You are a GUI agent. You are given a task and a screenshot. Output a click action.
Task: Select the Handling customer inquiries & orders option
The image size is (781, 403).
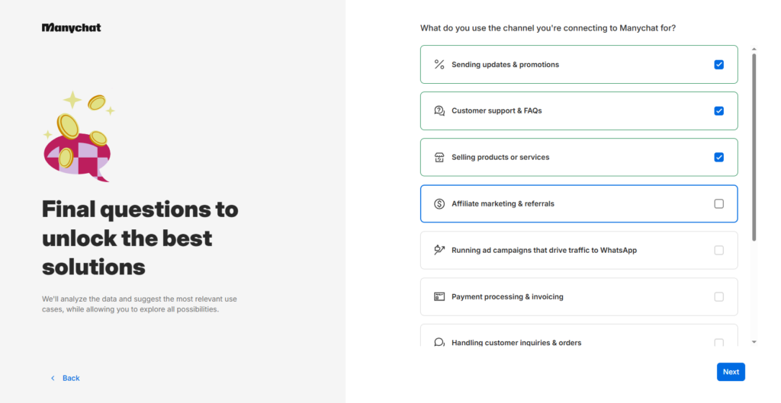[x=579, y=336]
